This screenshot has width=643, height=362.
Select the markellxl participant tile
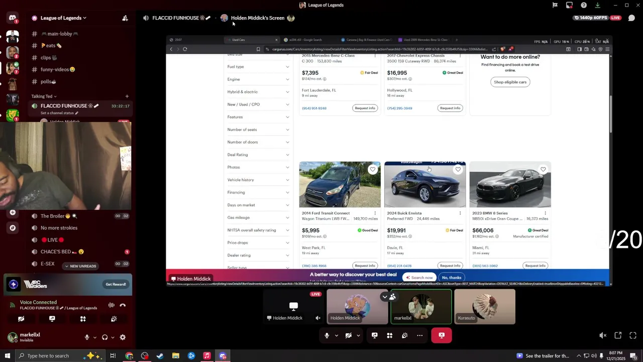(x=421, y=307)
